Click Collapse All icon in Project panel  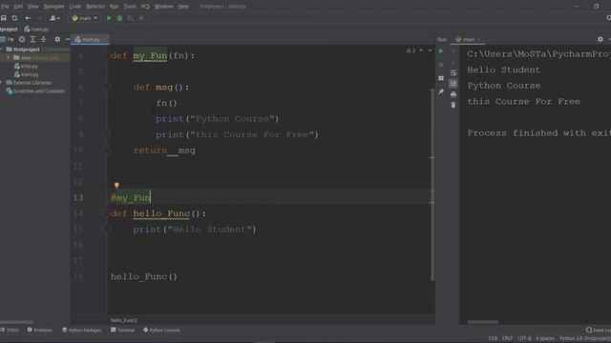pos(43,39)
